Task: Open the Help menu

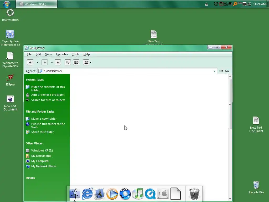Action: (x=87, y=54)
